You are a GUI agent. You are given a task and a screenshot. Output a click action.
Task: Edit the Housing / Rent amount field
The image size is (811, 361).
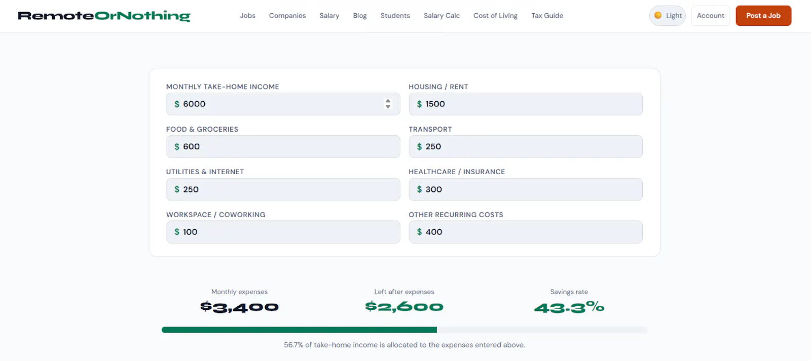(526, 104)
